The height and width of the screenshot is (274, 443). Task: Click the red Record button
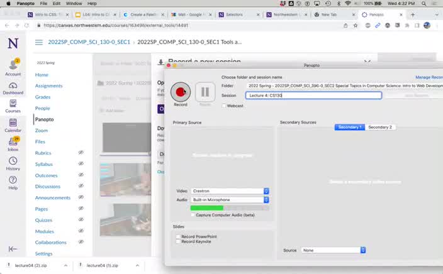181,92
